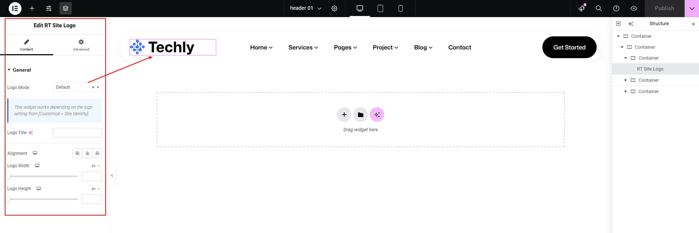699x233 pixels.
Task: Click the pink AI build button on canvas
Action: (377, 115)
